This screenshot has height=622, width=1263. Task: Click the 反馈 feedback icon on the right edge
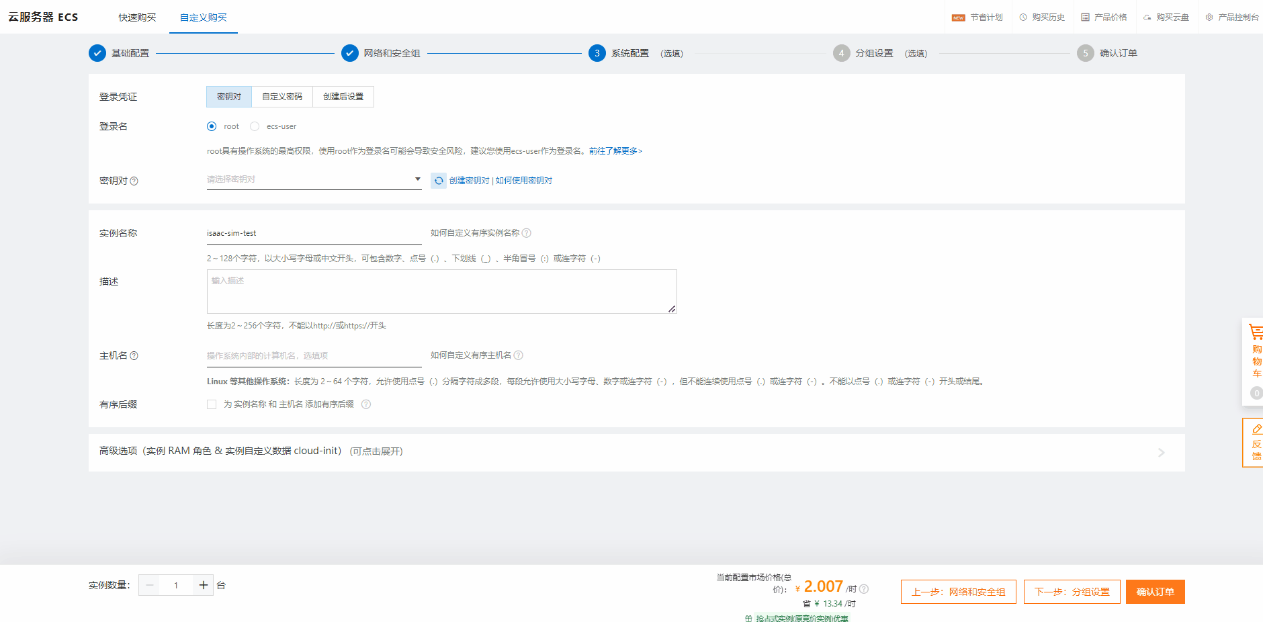click(1257, 430)
